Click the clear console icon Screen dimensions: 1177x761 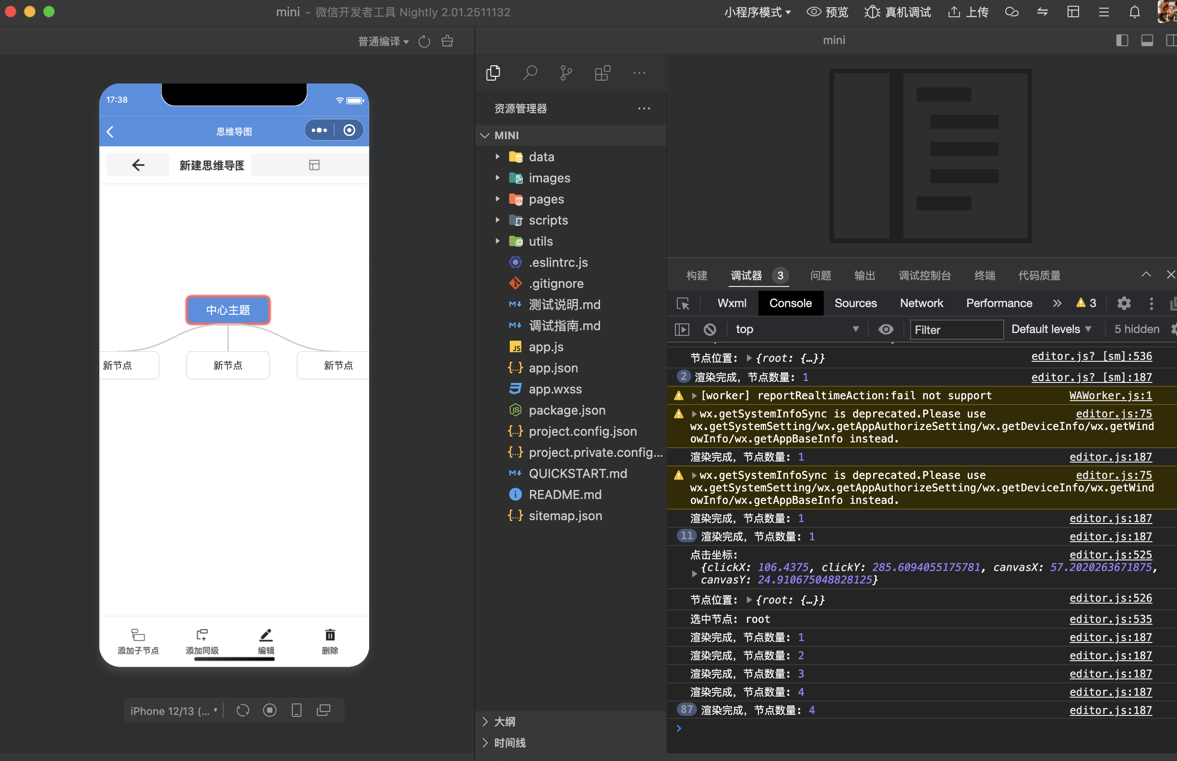[709, 330]
